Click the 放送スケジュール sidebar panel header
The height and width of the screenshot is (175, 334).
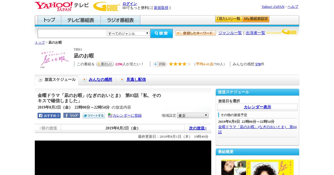pos(257,92)
